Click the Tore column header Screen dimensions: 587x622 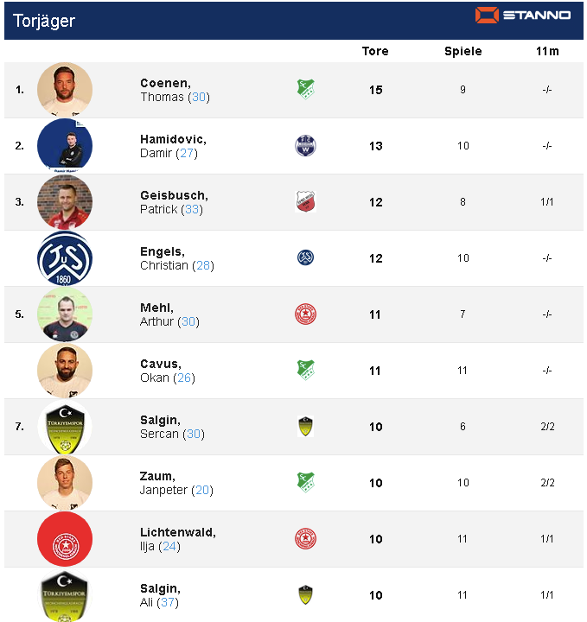375,52
